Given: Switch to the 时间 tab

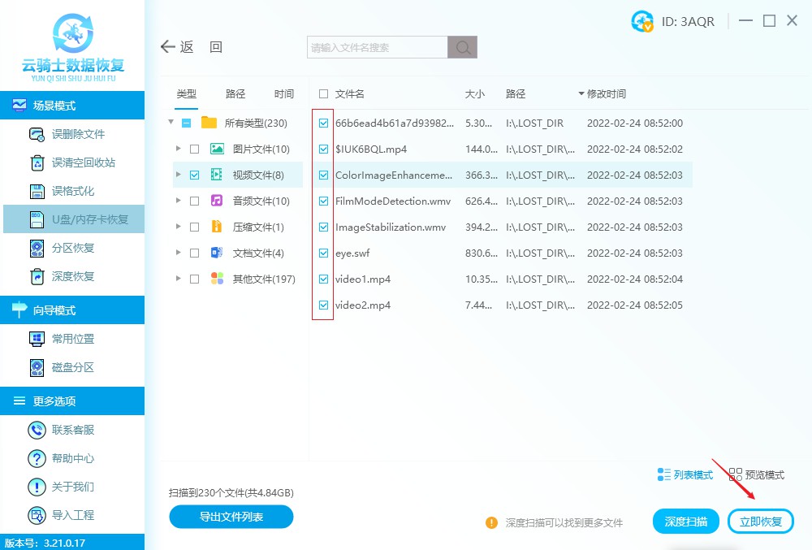Looking at the screenshot, I should [x=283, y=94].
